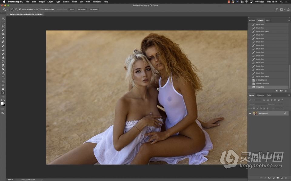This screenshot has width=291, height=181.
Task: Select the Move tool
Action: 3,18
